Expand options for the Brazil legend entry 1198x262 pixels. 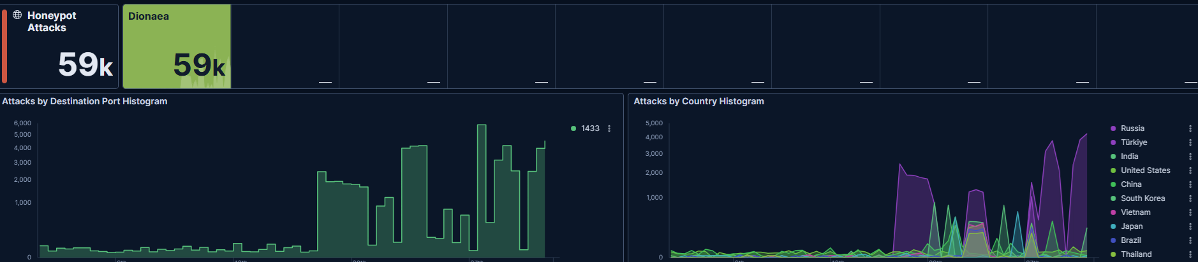coord(1190,240)
